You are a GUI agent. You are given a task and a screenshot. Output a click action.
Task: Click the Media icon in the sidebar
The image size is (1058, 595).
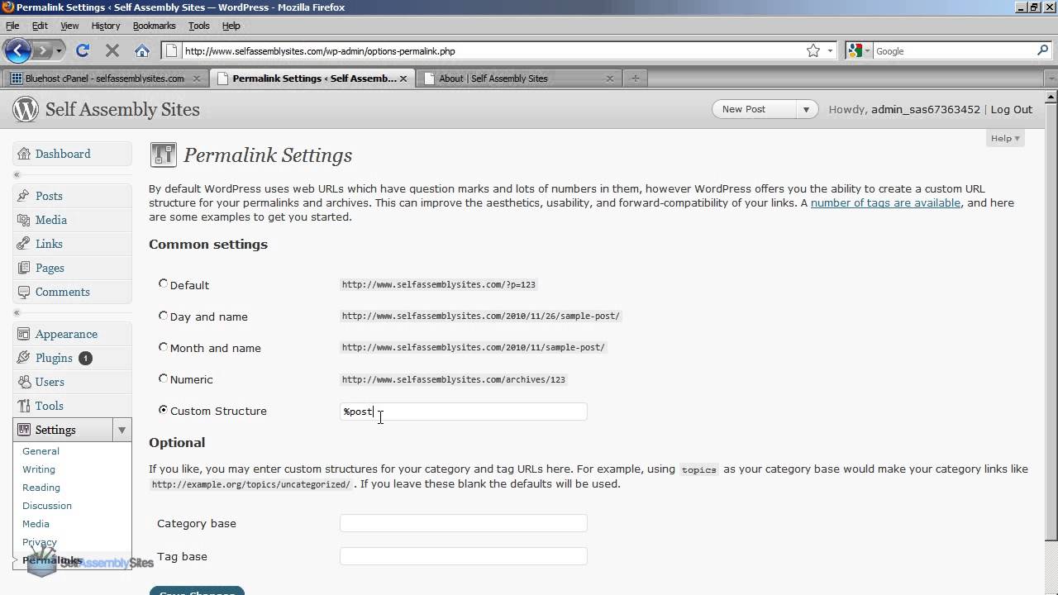(x=24, y=220)
